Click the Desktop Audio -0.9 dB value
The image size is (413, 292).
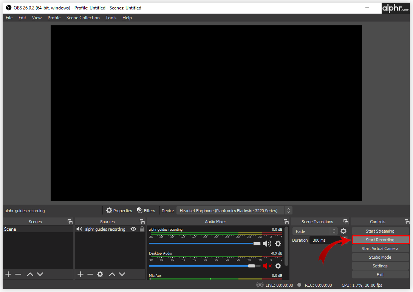tap(277, 253)
